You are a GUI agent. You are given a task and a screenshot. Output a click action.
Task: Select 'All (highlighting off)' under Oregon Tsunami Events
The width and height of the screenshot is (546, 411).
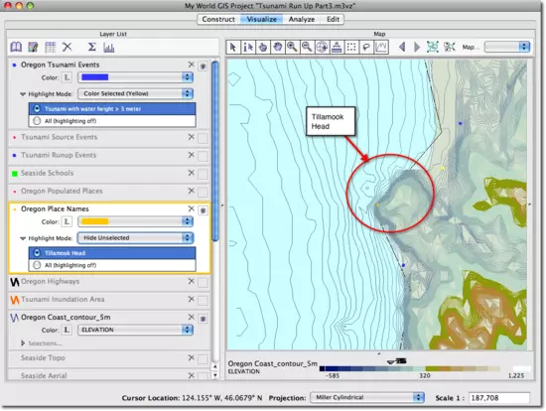point(37,121)
